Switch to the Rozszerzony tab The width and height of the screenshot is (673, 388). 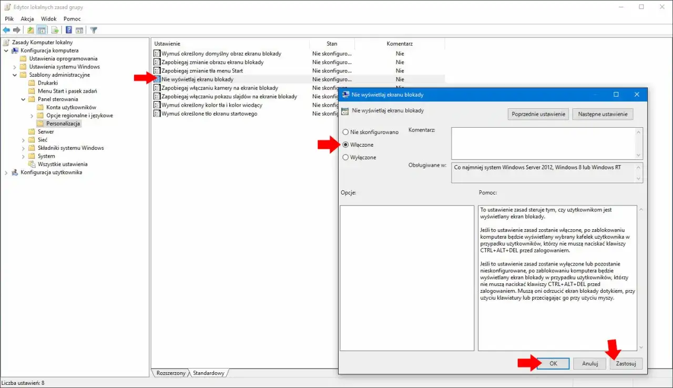point(170,373)
